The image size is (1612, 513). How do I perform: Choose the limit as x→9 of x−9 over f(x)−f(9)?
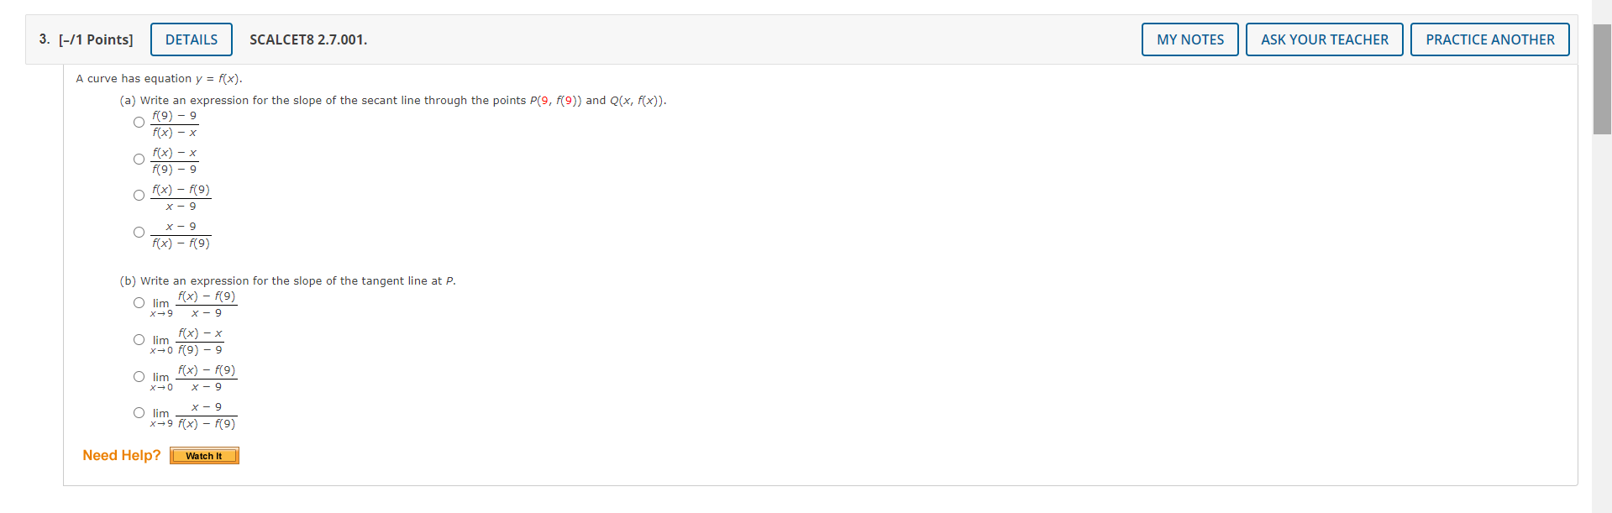tap(139, 412)
